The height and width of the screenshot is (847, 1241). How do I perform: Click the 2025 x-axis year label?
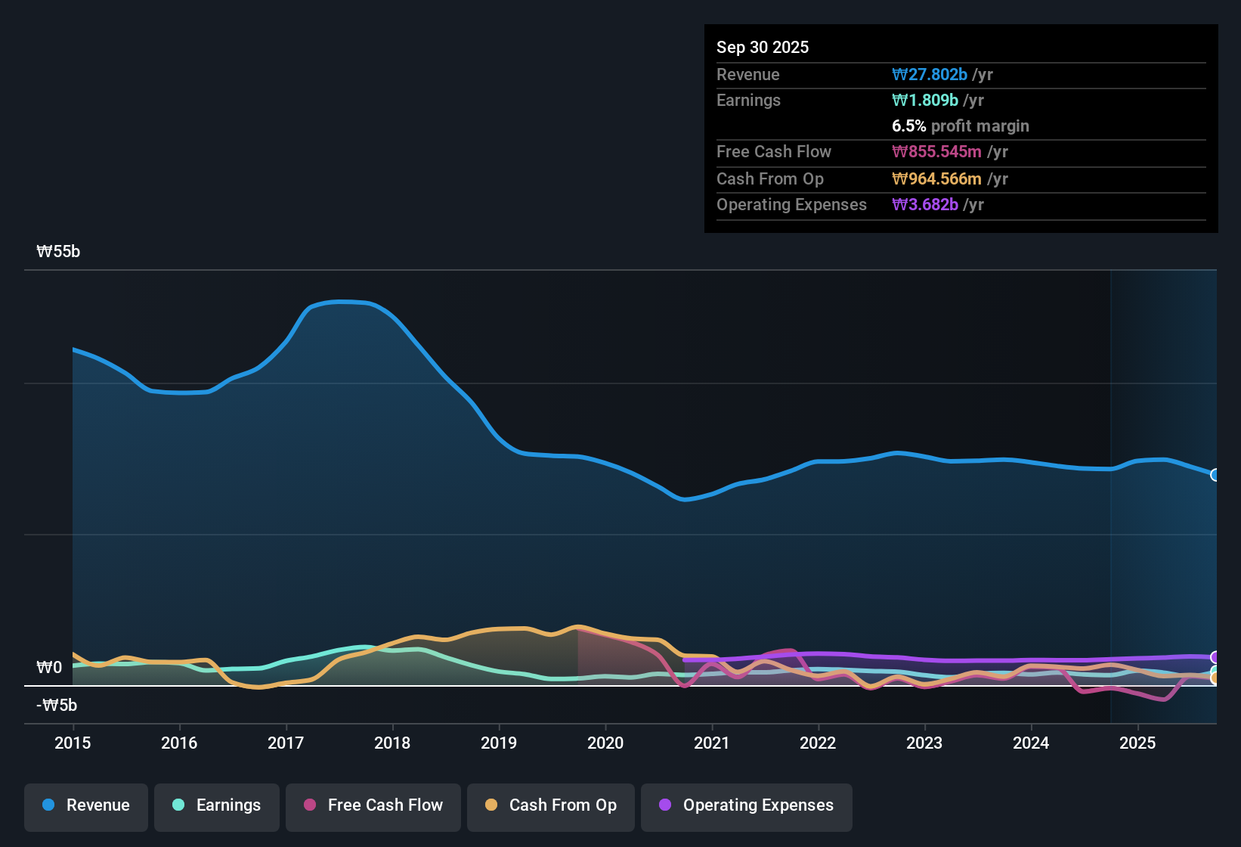click(x=1137, y=743)
